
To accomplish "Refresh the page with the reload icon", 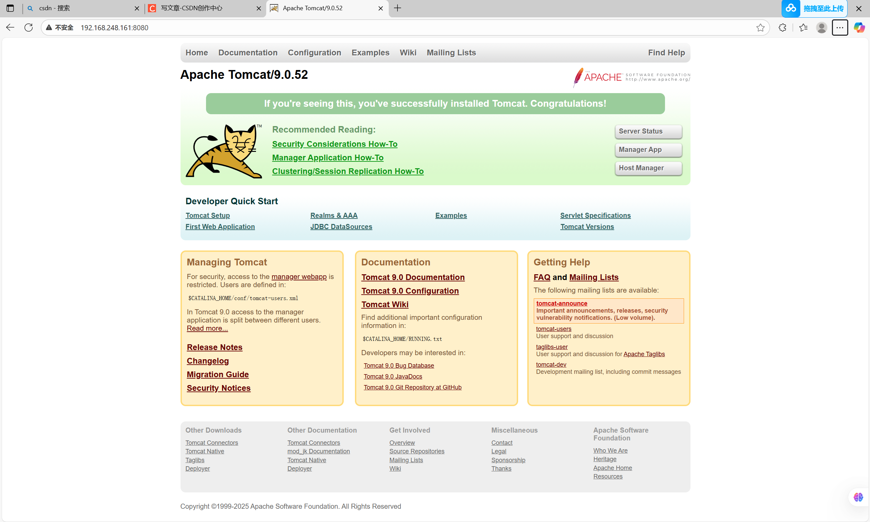I will [28, 27].
